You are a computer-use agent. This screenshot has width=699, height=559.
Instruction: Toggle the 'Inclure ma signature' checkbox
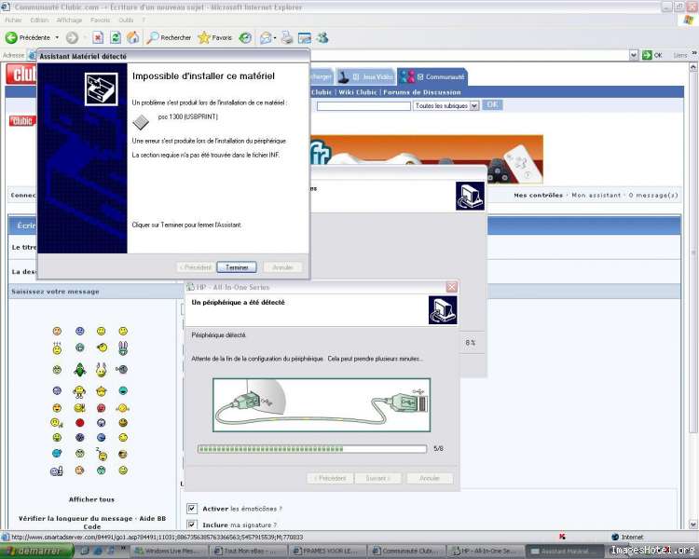click(192, 525)
